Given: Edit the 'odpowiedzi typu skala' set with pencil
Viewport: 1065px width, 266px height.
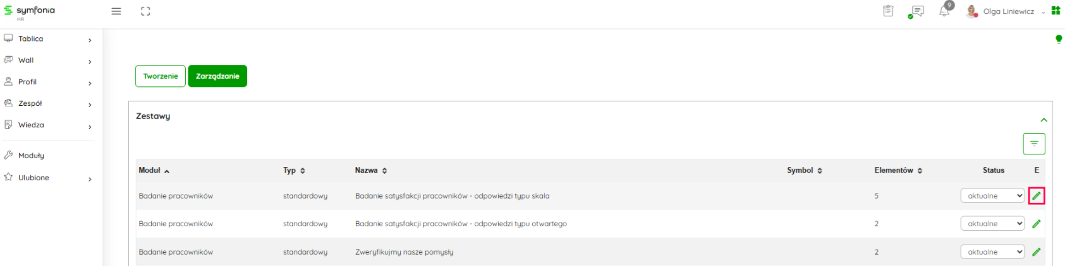Looking at the screenshot, I should pyautogui.click(x=1037, y=196).
